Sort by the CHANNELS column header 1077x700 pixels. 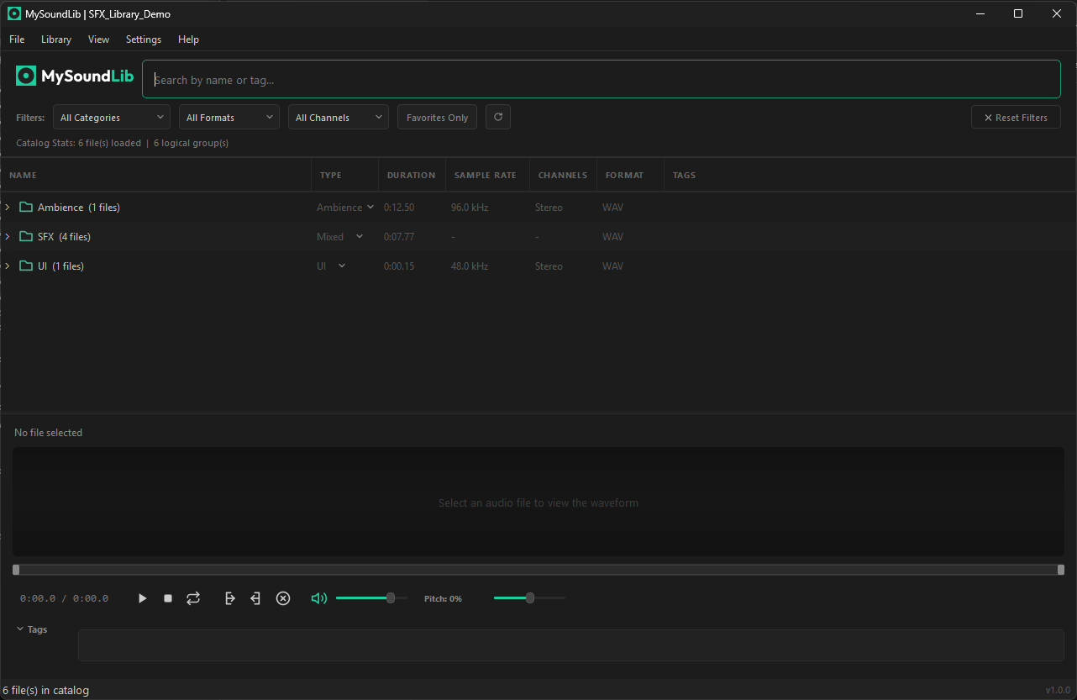coord(563,175)
